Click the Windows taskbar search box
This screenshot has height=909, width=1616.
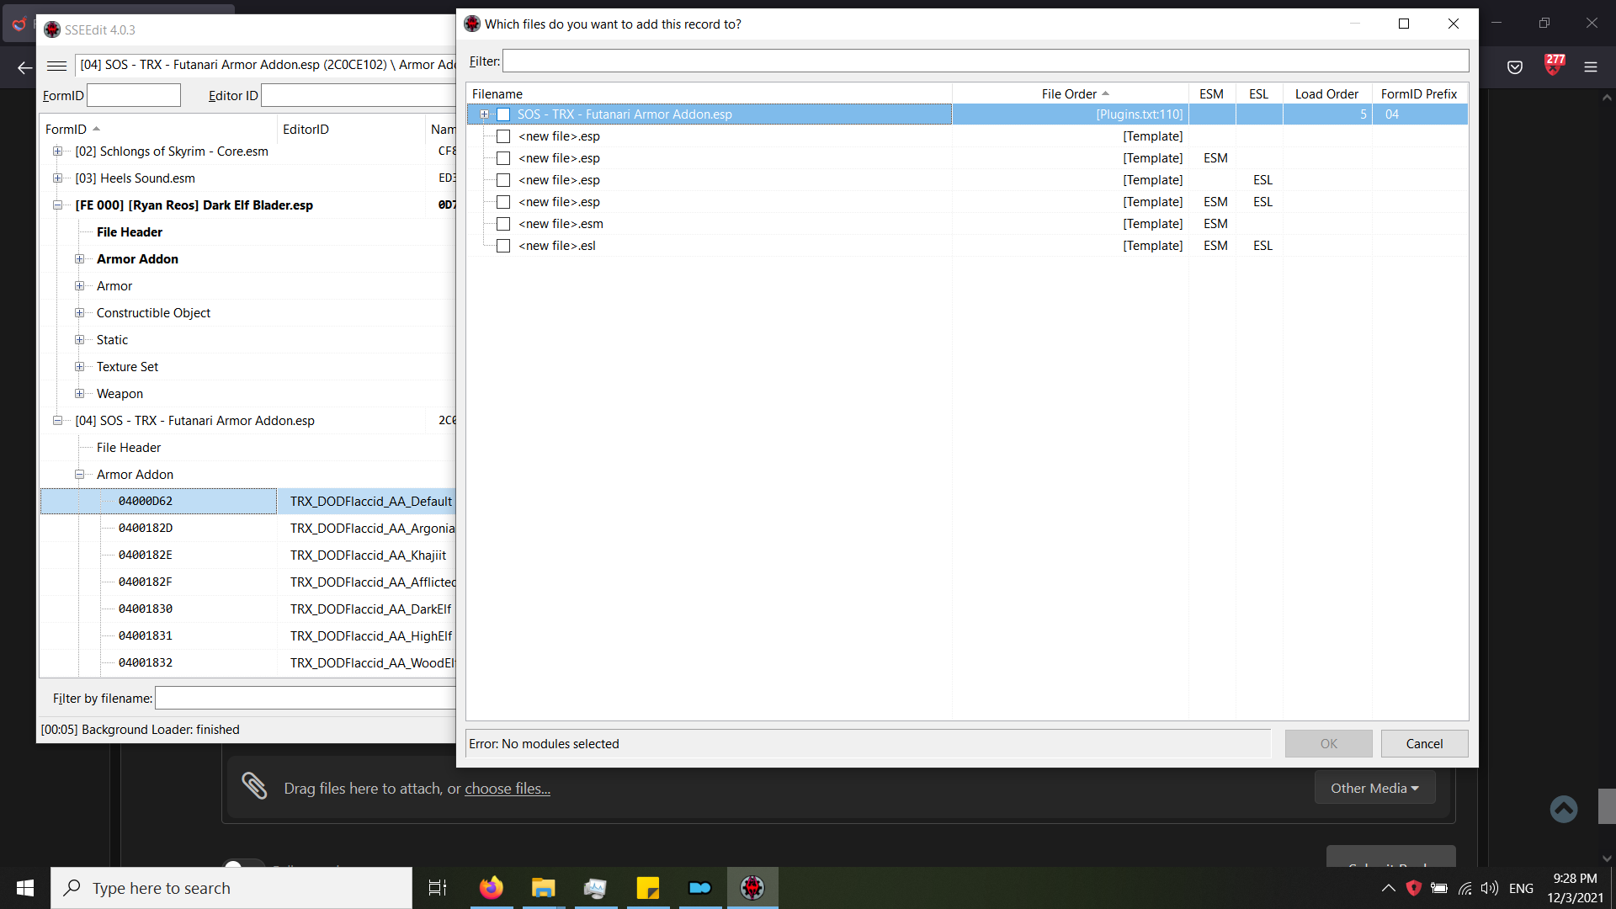pyautogui.click(x=231, y=888)
